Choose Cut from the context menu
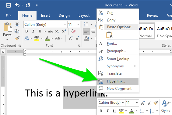This screenshot has height=115, width=172. [x=118, y=13]
